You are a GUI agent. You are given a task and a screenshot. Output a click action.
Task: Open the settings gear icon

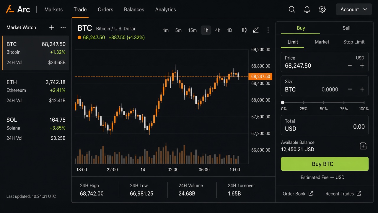(x=322, y=9)
